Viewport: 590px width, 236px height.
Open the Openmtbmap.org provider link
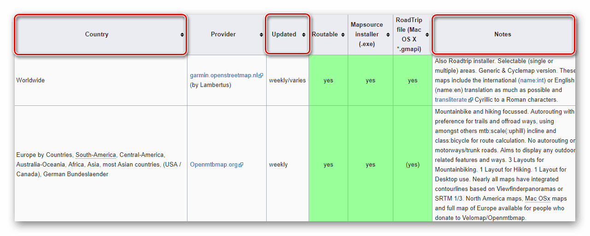pyautogui.click(x=214, y=164)
